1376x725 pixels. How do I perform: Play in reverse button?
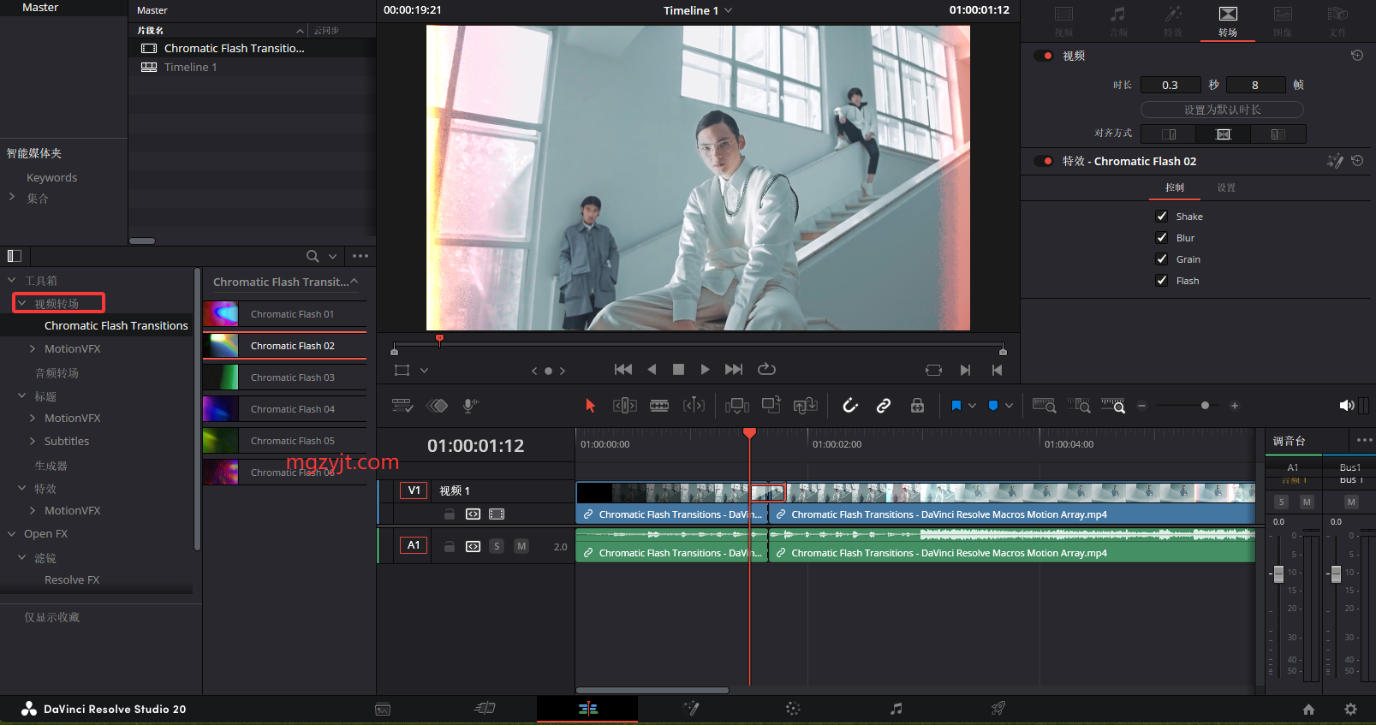(652, 370)
